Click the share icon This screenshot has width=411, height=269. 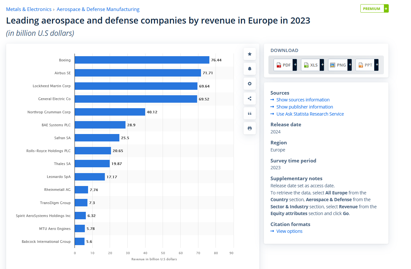(x=249, y=98)
